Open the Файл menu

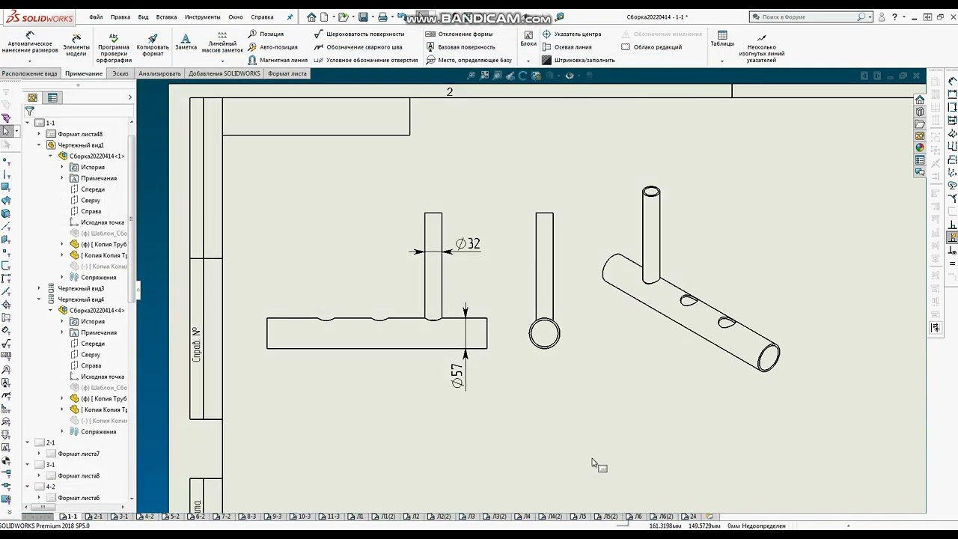coord(96,16)
